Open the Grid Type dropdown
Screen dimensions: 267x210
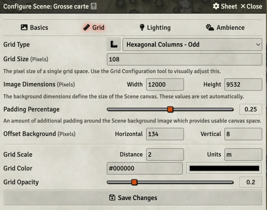pyautogui.click(x=192, y=44)
